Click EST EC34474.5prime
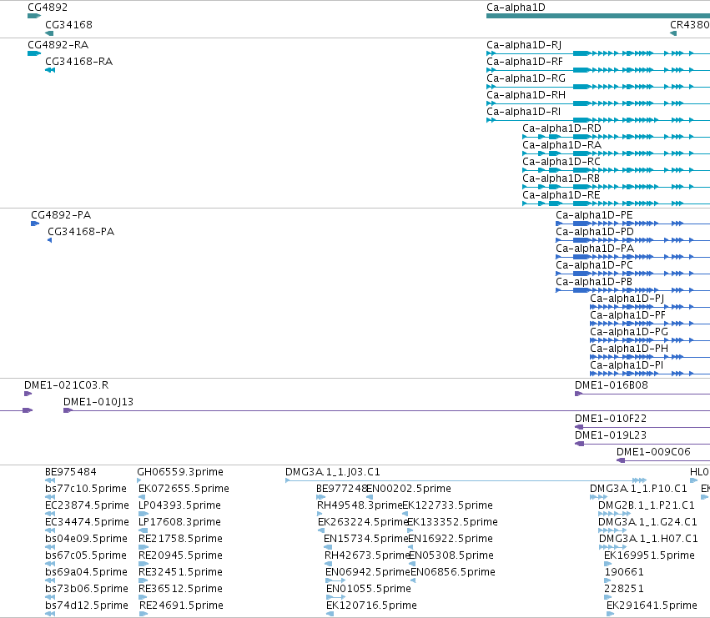Screen dimensions: 710x618 50,530
